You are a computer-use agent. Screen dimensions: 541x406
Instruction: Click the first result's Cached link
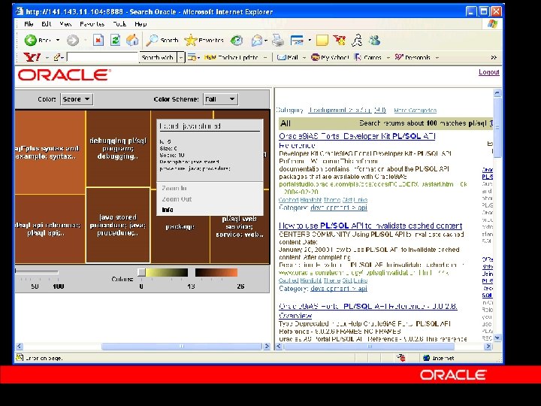pyautogui.click(x=289, y=200)
